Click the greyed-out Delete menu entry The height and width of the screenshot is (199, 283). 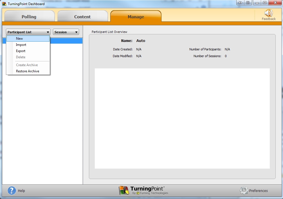tap(28, 57)
